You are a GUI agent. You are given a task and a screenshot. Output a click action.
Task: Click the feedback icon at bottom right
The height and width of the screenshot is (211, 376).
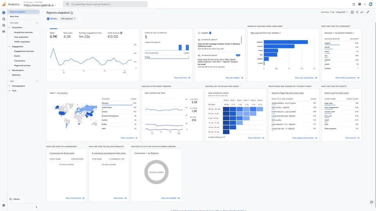pos(372,202)
